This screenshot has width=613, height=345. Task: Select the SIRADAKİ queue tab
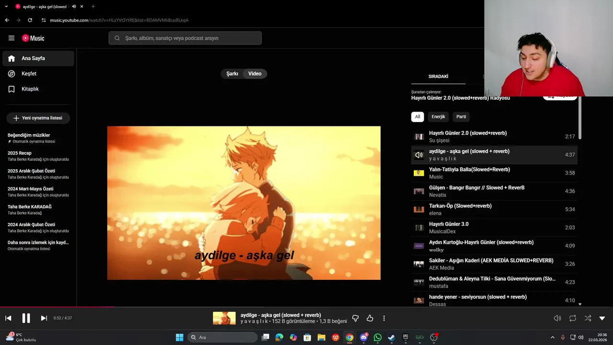438,77
